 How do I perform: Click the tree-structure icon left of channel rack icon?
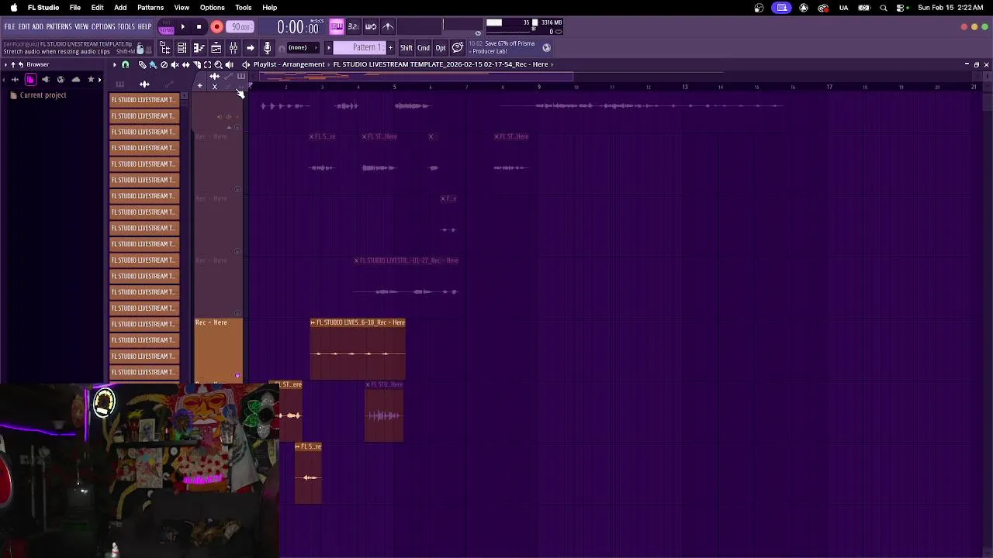pos(165,48)
